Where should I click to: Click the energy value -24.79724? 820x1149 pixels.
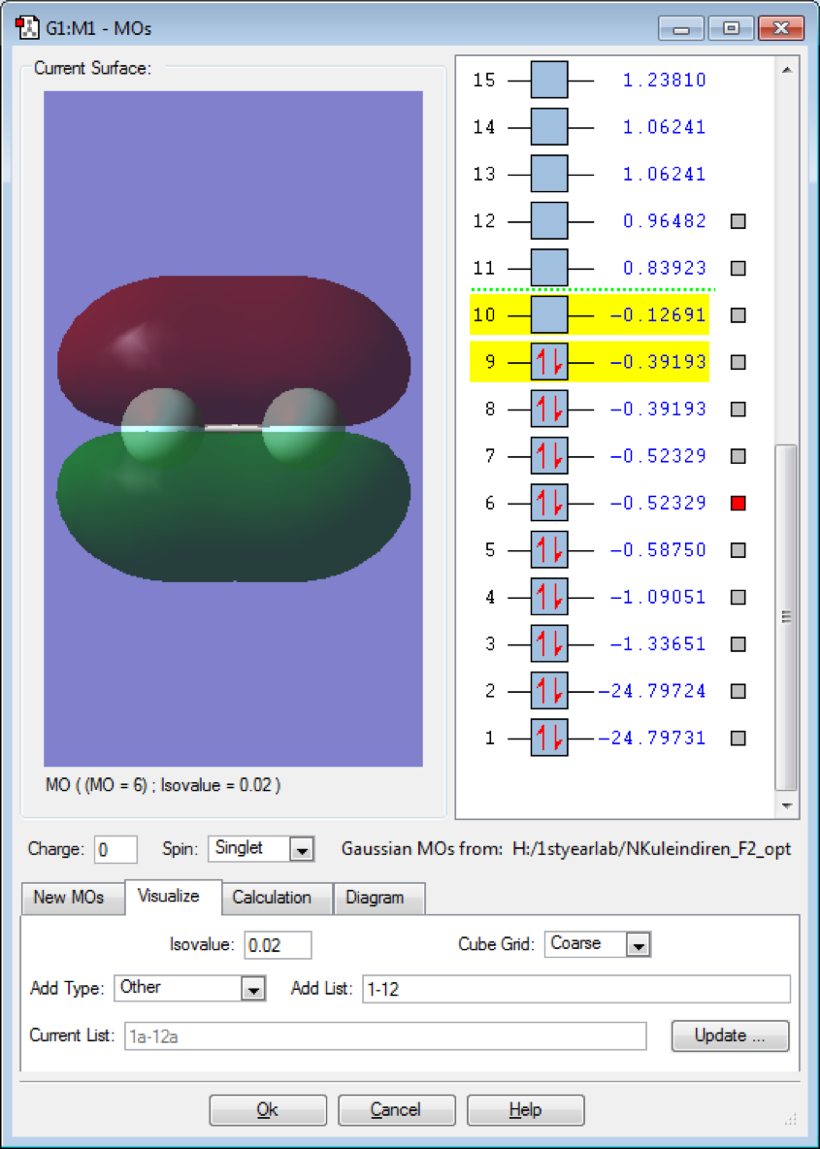pyautogui.click(x=651, y=690)
